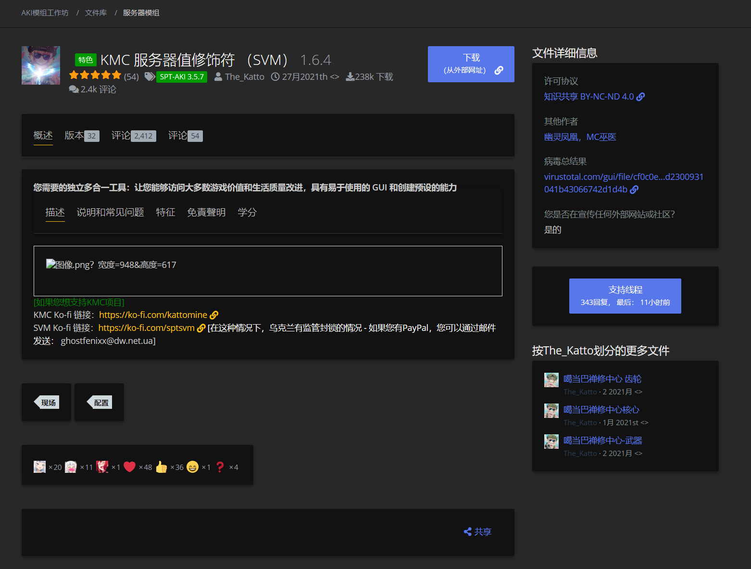
Task: Click the mod's avatar thumbnail image
Action: pos(40,65)
